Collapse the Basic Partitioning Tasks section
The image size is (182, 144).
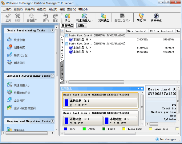coord(52,31)
